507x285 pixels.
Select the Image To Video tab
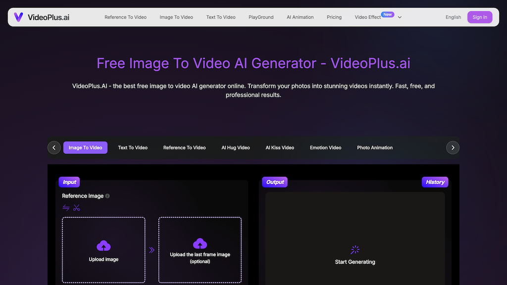tap(85, 147)
